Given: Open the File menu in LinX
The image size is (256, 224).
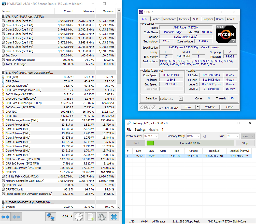Looking at the screenshot, I should point(129,129).
